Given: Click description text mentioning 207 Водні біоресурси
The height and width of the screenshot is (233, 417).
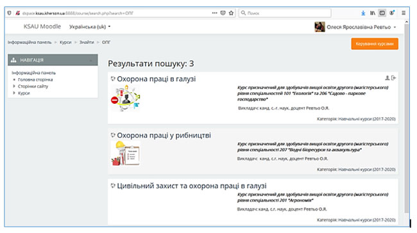Looking at the screenshot, I should coord(312,147).
